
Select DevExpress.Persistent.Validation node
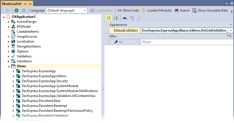[45, 115]
